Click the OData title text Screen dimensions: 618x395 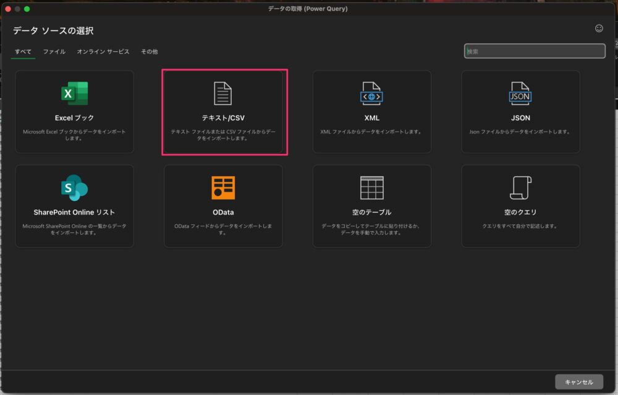[x=223, y=212]
